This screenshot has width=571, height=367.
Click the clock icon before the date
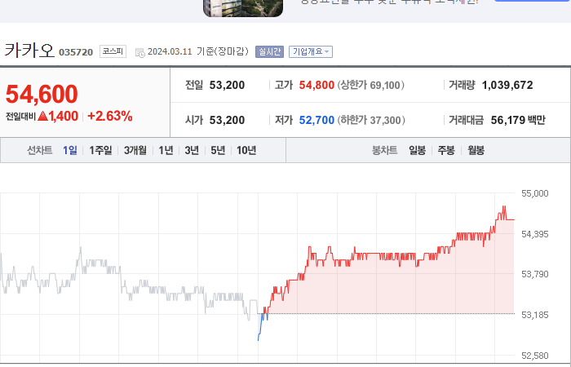coord(139,52)
